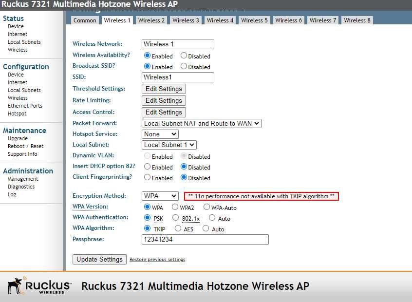Open Configuration Local Subnets page
This screenshot has width=412, height=302.
tap(24, 90)
